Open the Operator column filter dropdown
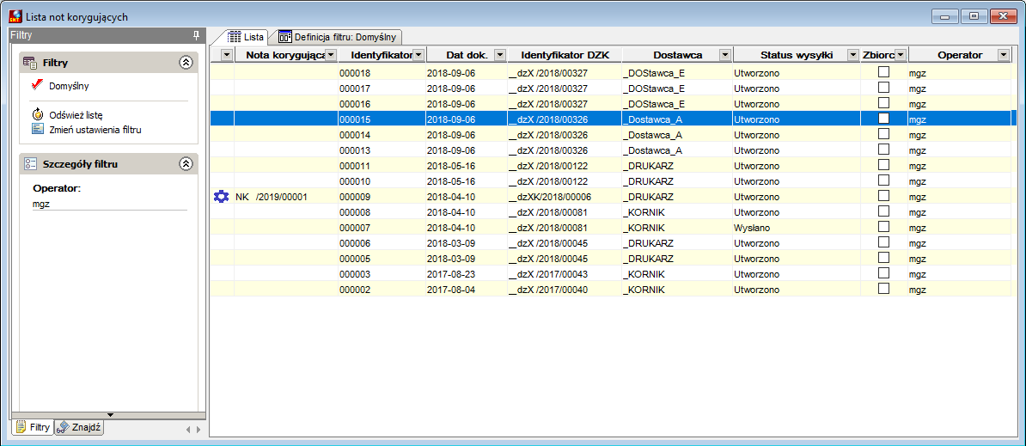Viewport: 1026px width, 446px height. (x=1003, y=55)
